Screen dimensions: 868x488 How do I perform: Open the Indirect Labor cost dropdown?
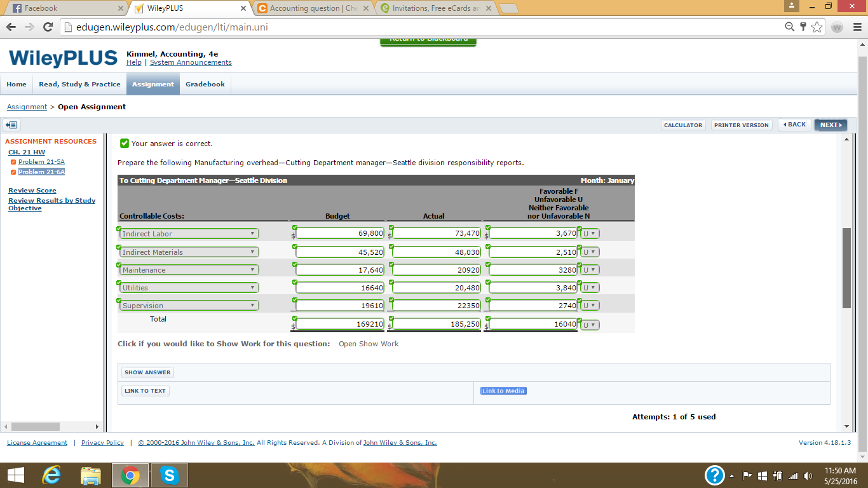click(189, 234)
